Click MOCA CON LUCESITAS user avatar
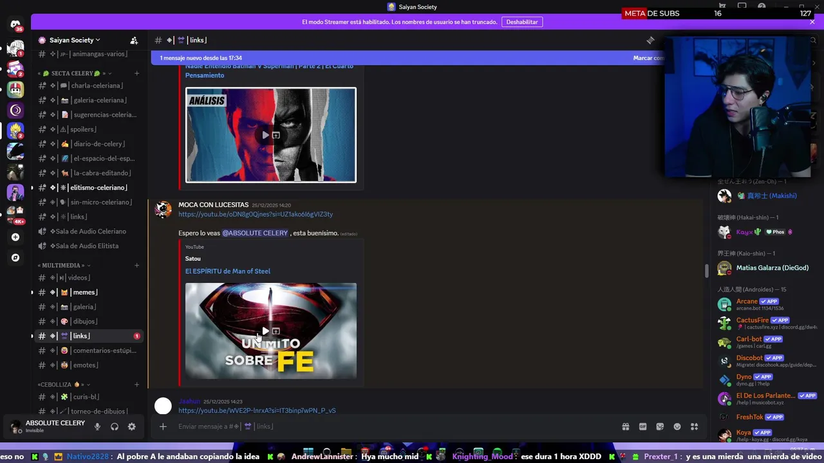This screenshot has width=824, height=463. [x=164, y=209]
